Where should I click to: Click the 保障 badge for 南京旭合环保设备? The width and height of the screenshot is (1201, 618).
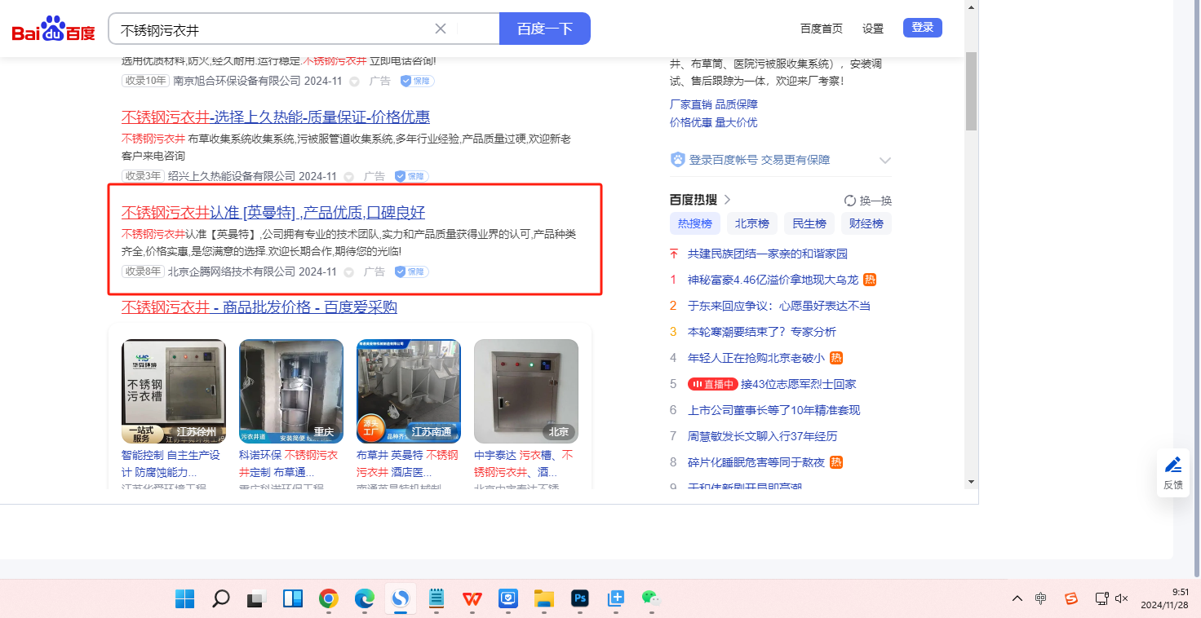(x=417, y=81)
